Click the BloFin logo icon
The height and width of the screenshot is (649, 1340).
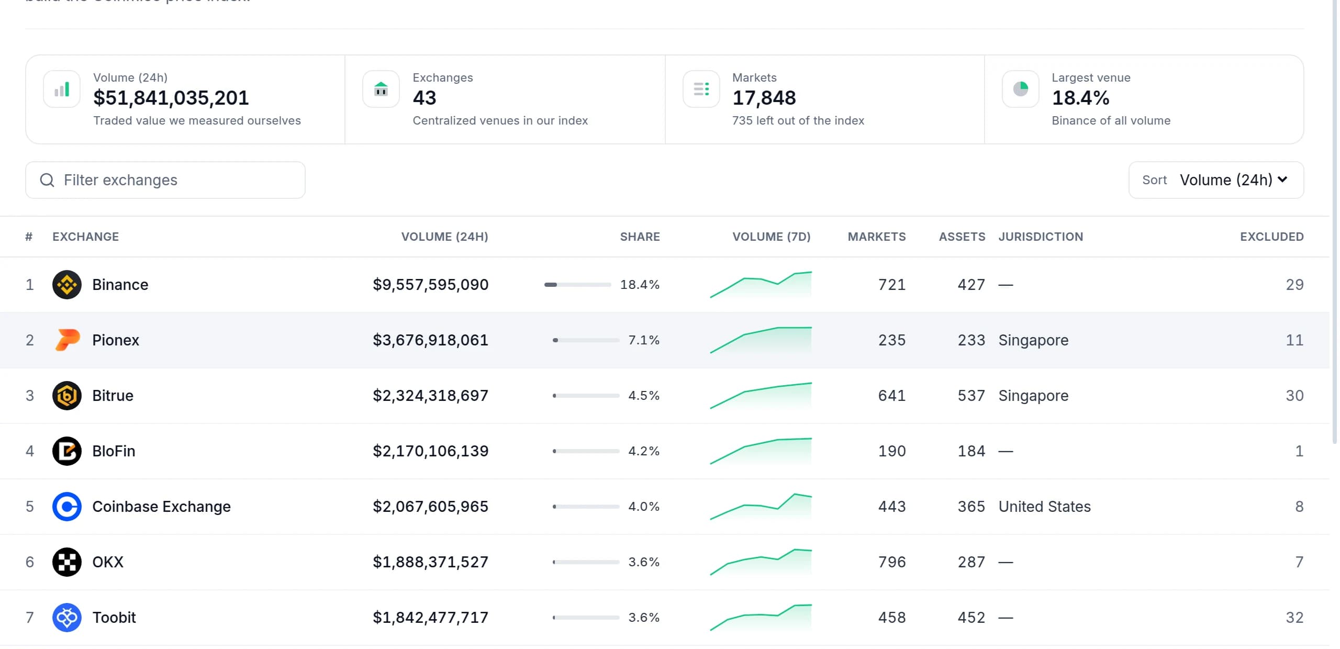pyautogui.click(x=67, y=451)
